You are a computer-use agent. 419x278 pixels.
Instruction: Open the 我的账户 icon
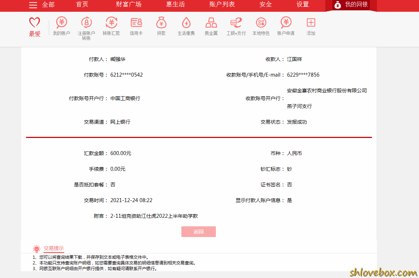coord(61,22)
